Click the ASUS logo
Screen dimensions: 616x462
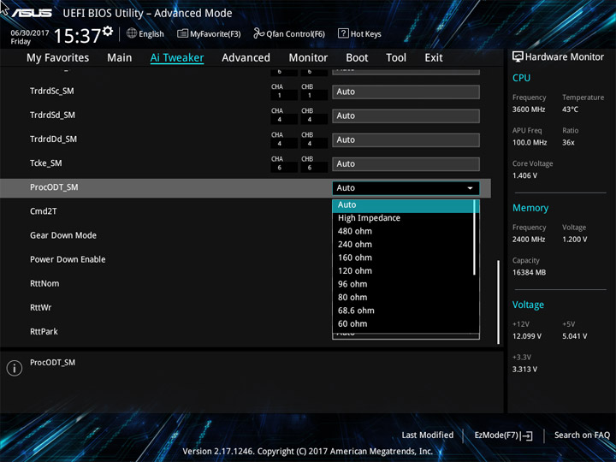(x=32, y=13)
